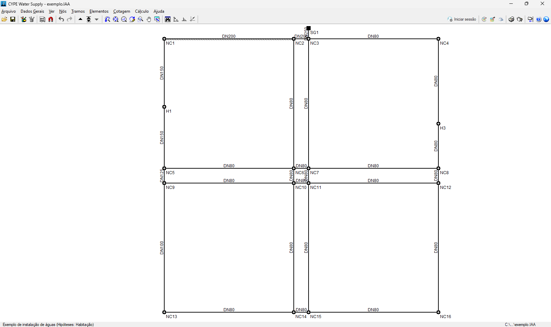Viewport: 551px width, 327px height.
Task: Open help with the blue question mark
Action: [539, 19]
